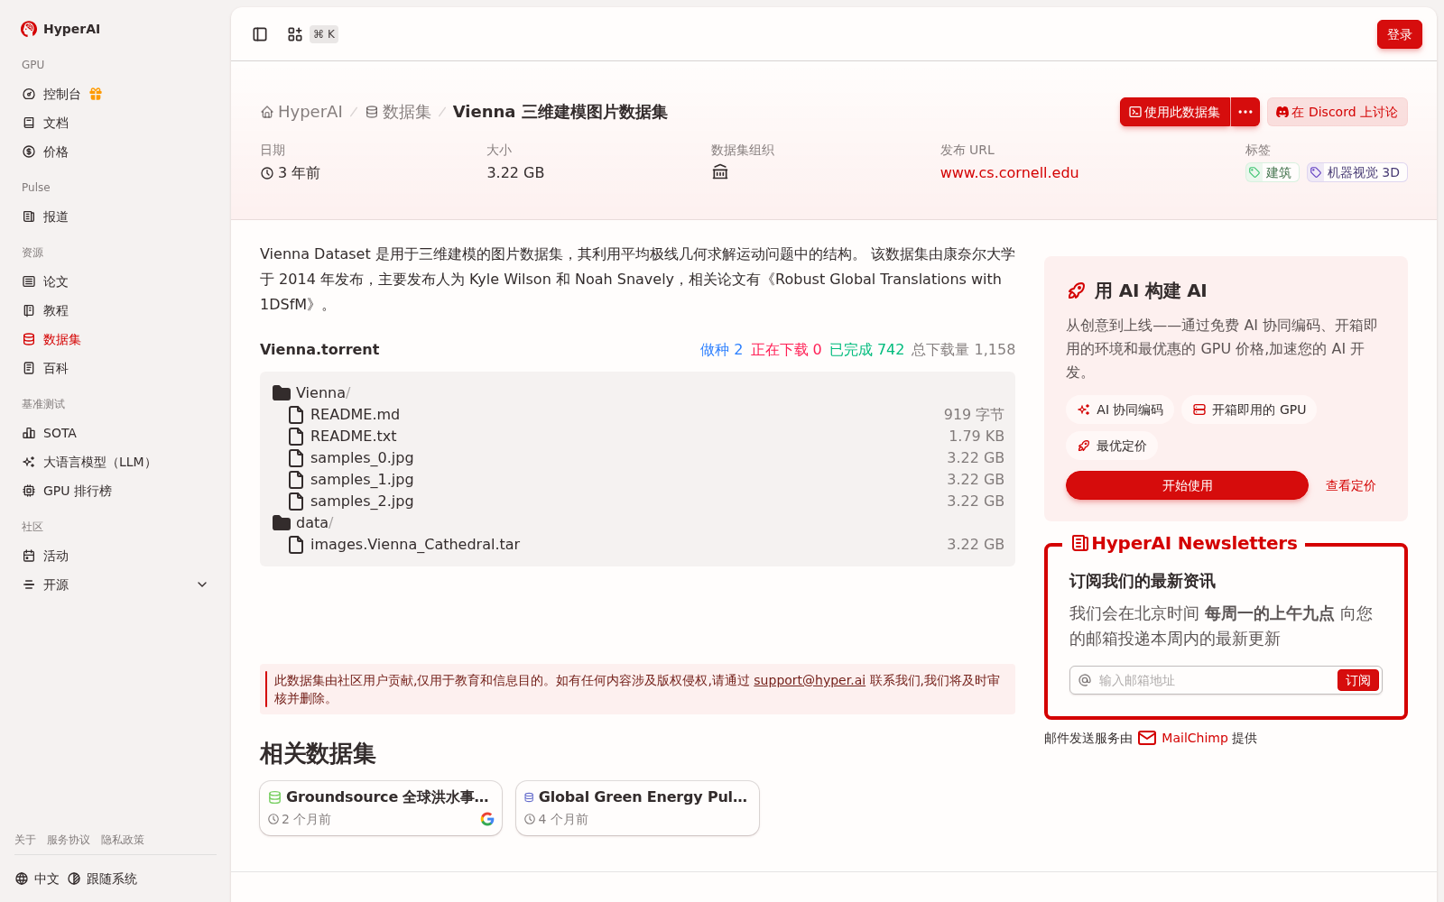Click 开箱即用的 GPU chip

[1249, 410]
